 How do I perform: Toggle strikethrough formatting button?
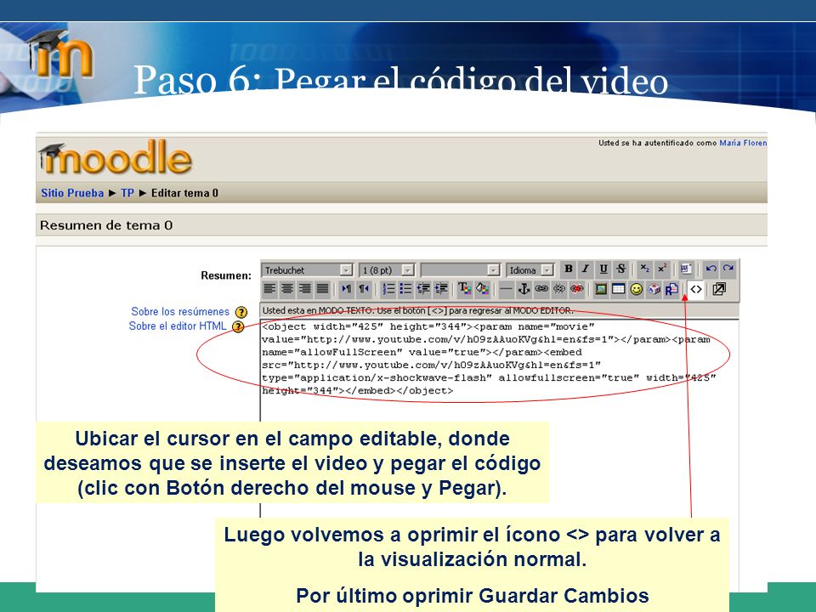620,269
